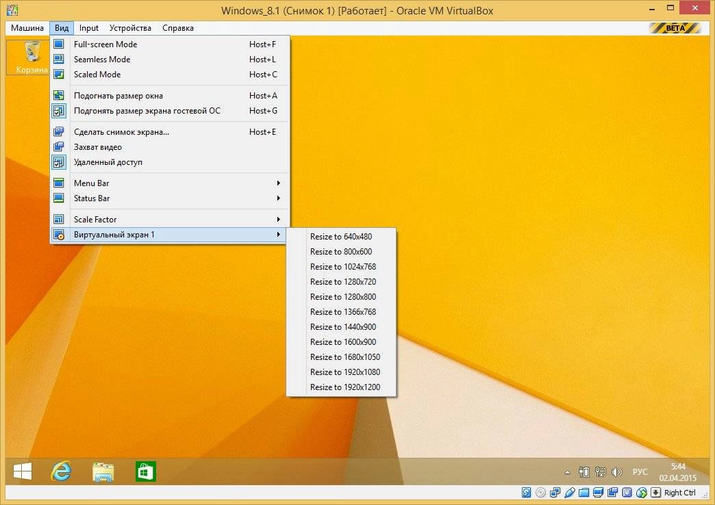Viewport: 715px width, 505px height.
Task: Choose Full-screen Mode entry
Action: (170, 44)
